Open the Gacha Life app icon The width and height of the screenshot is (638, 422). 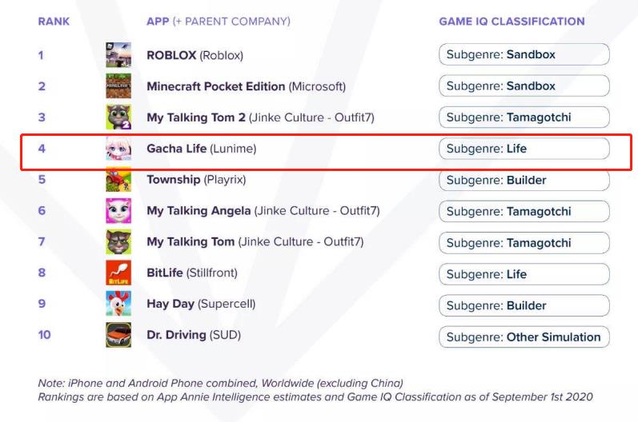coord(118,148)
